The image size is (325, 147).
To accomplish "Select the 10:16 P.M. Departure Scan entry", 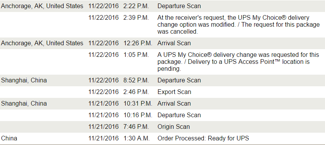I will (179, 115).
